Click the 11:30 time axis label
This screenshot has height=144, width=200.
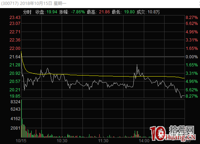103,141
